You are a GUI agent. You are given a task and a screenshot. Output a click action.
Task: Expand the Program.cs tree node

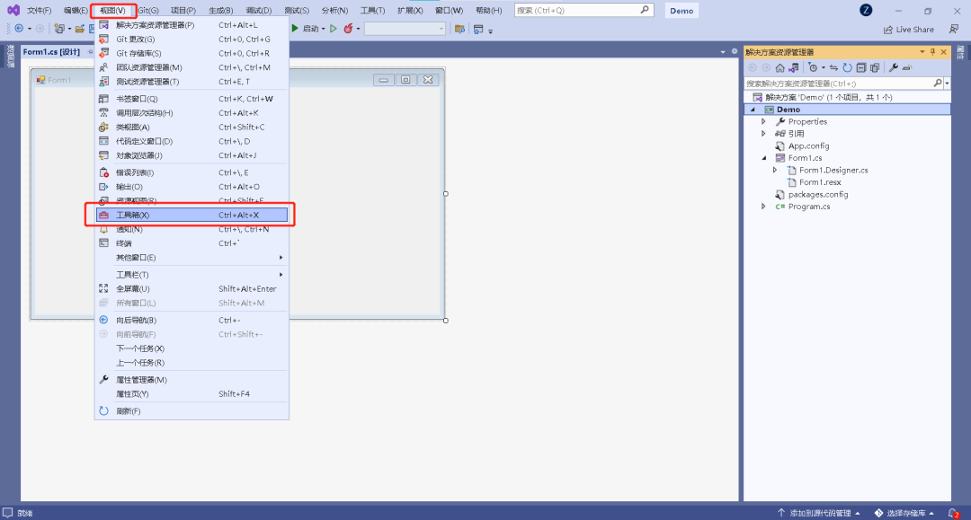coord(763,207)
